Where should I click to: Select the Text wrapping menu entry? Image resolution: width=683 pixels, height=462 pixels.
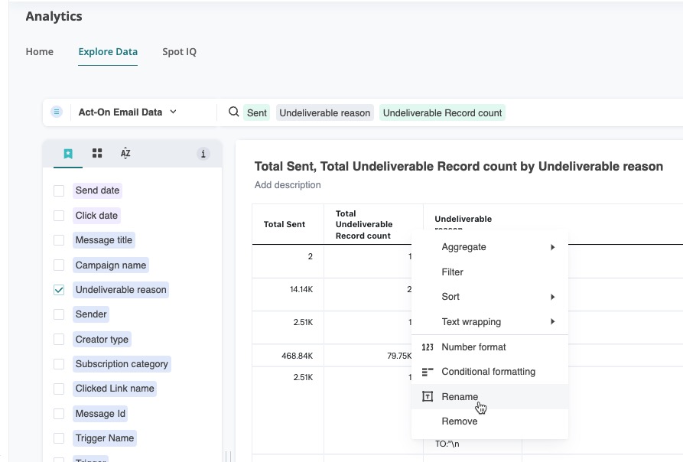489,322
